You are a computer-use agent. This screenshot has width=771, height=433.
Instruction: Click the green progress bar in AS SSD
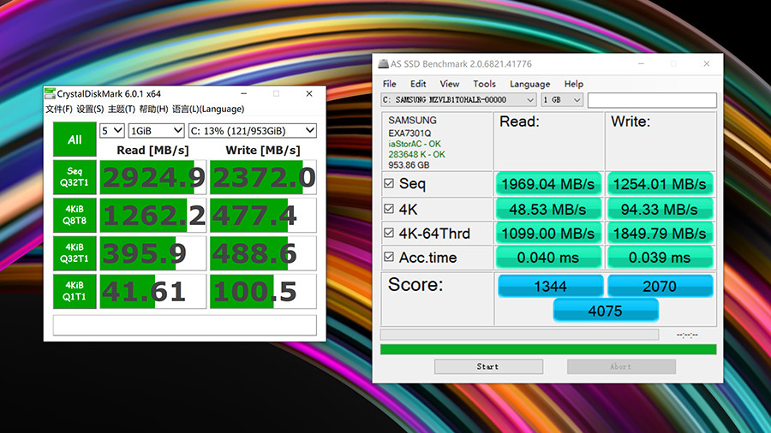click(548, 349)
